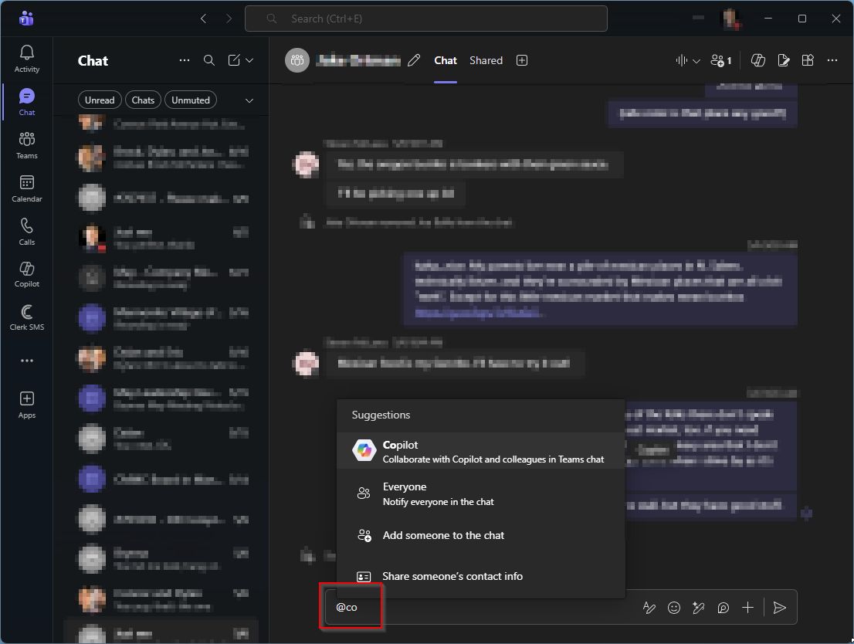Open link in the blurred message
This screenshot has width=854, height=644.
click(477, 314)
